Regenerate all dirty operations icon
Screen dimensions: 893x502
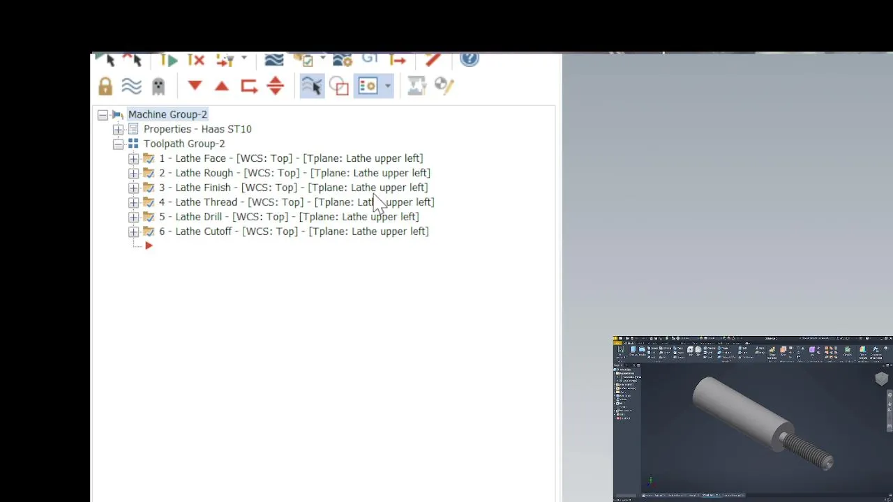(196, 61)
